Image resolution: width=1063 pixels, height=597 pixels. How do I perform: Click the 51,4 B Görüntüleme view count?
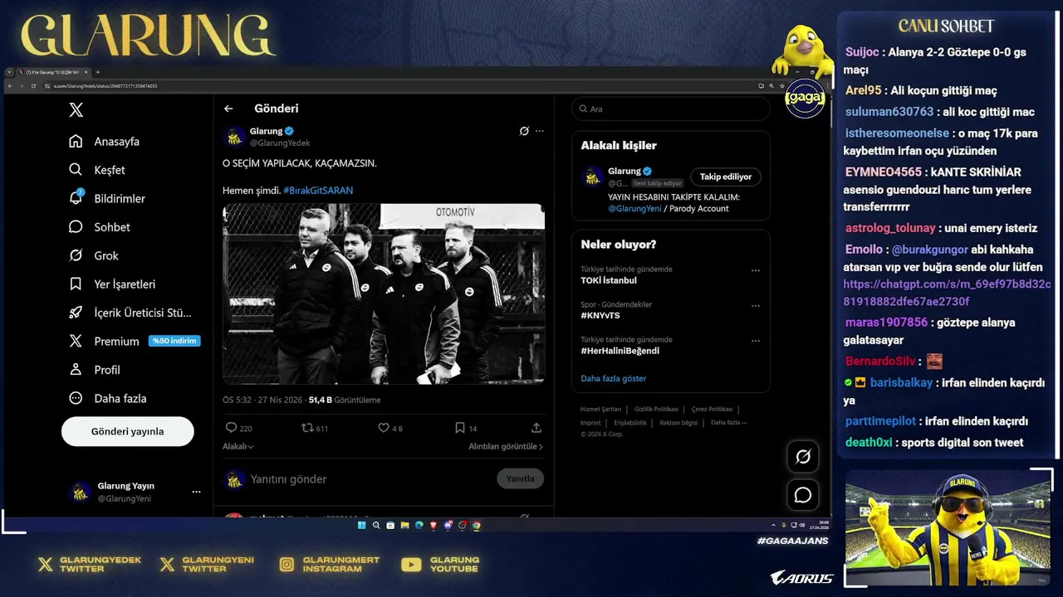tap(344, 400)
